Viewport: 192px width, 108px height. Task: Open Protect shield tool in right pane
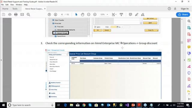[x=189, y=73]
